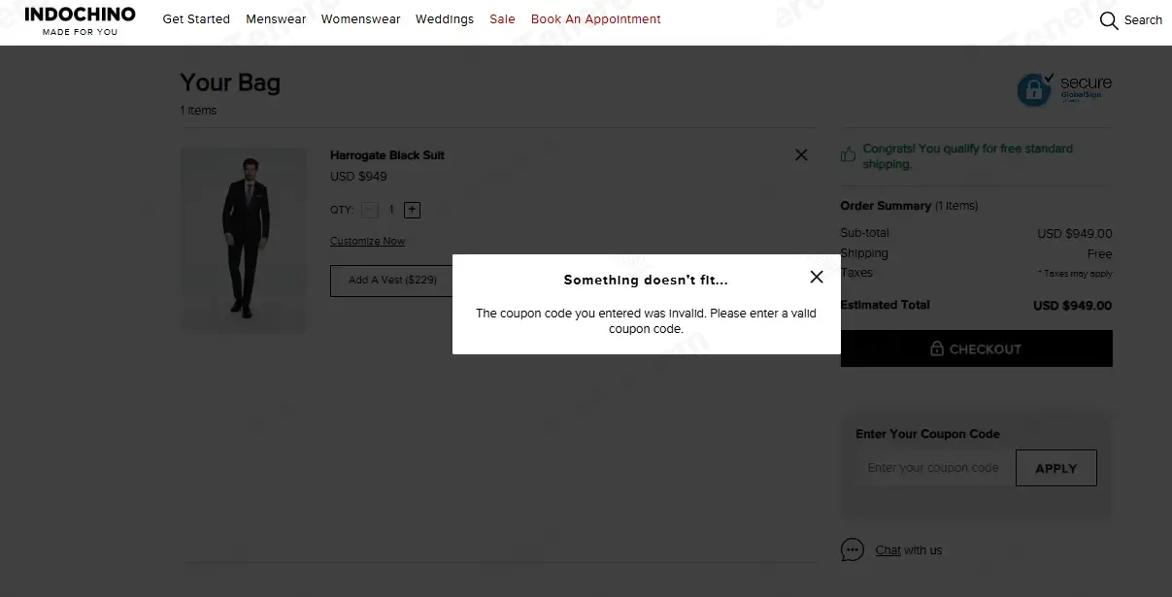Click Chat with us link
Viewport: 1172px width, 597px height.
[x=909, y=550]
